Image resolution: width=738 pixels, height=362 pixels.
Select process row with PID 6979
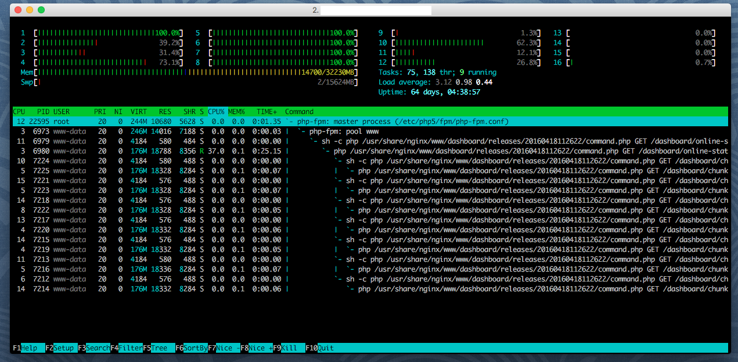[370, 141]
